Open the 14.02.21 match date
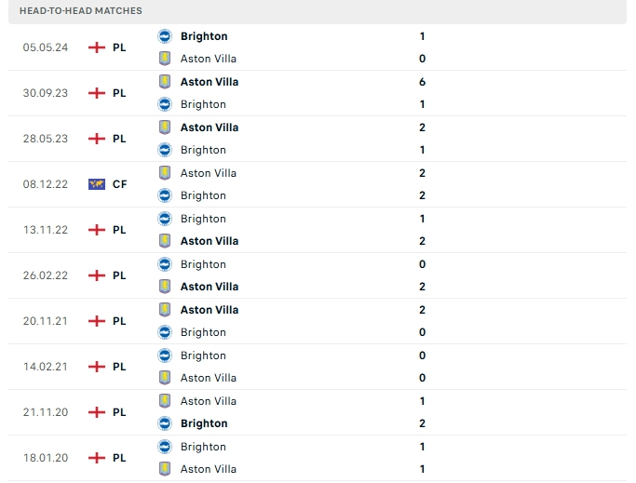The height and width of the screenshot is (483, 636). pyautogui.click(x=43, y=367)
